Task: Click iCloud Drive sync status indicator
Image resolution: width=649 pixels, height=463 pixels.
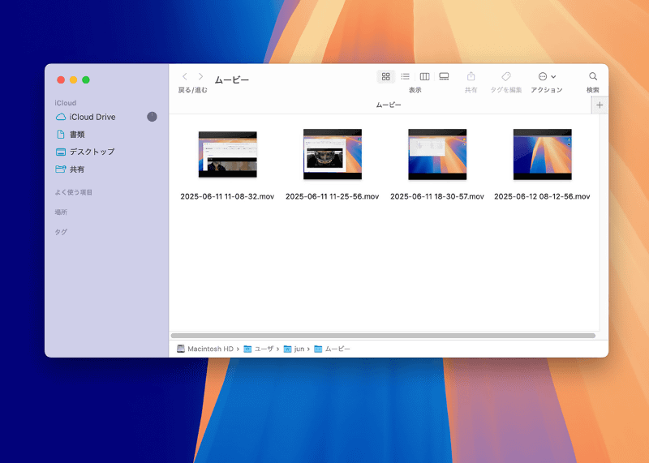Action: coord(152,117)
